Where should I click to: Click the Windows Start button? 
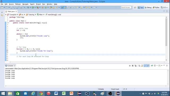pyautogui.click(x=3, y=94)
